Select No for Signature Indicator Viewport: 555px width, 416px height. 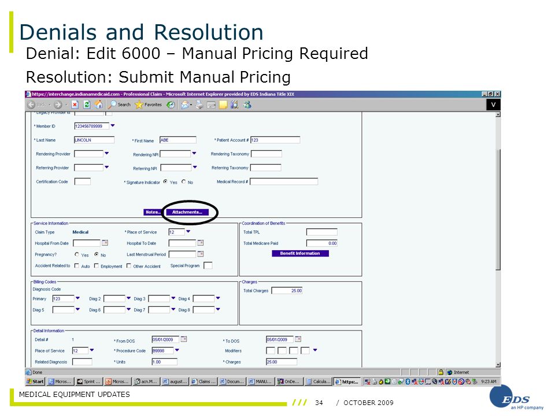tap(183, 181)
